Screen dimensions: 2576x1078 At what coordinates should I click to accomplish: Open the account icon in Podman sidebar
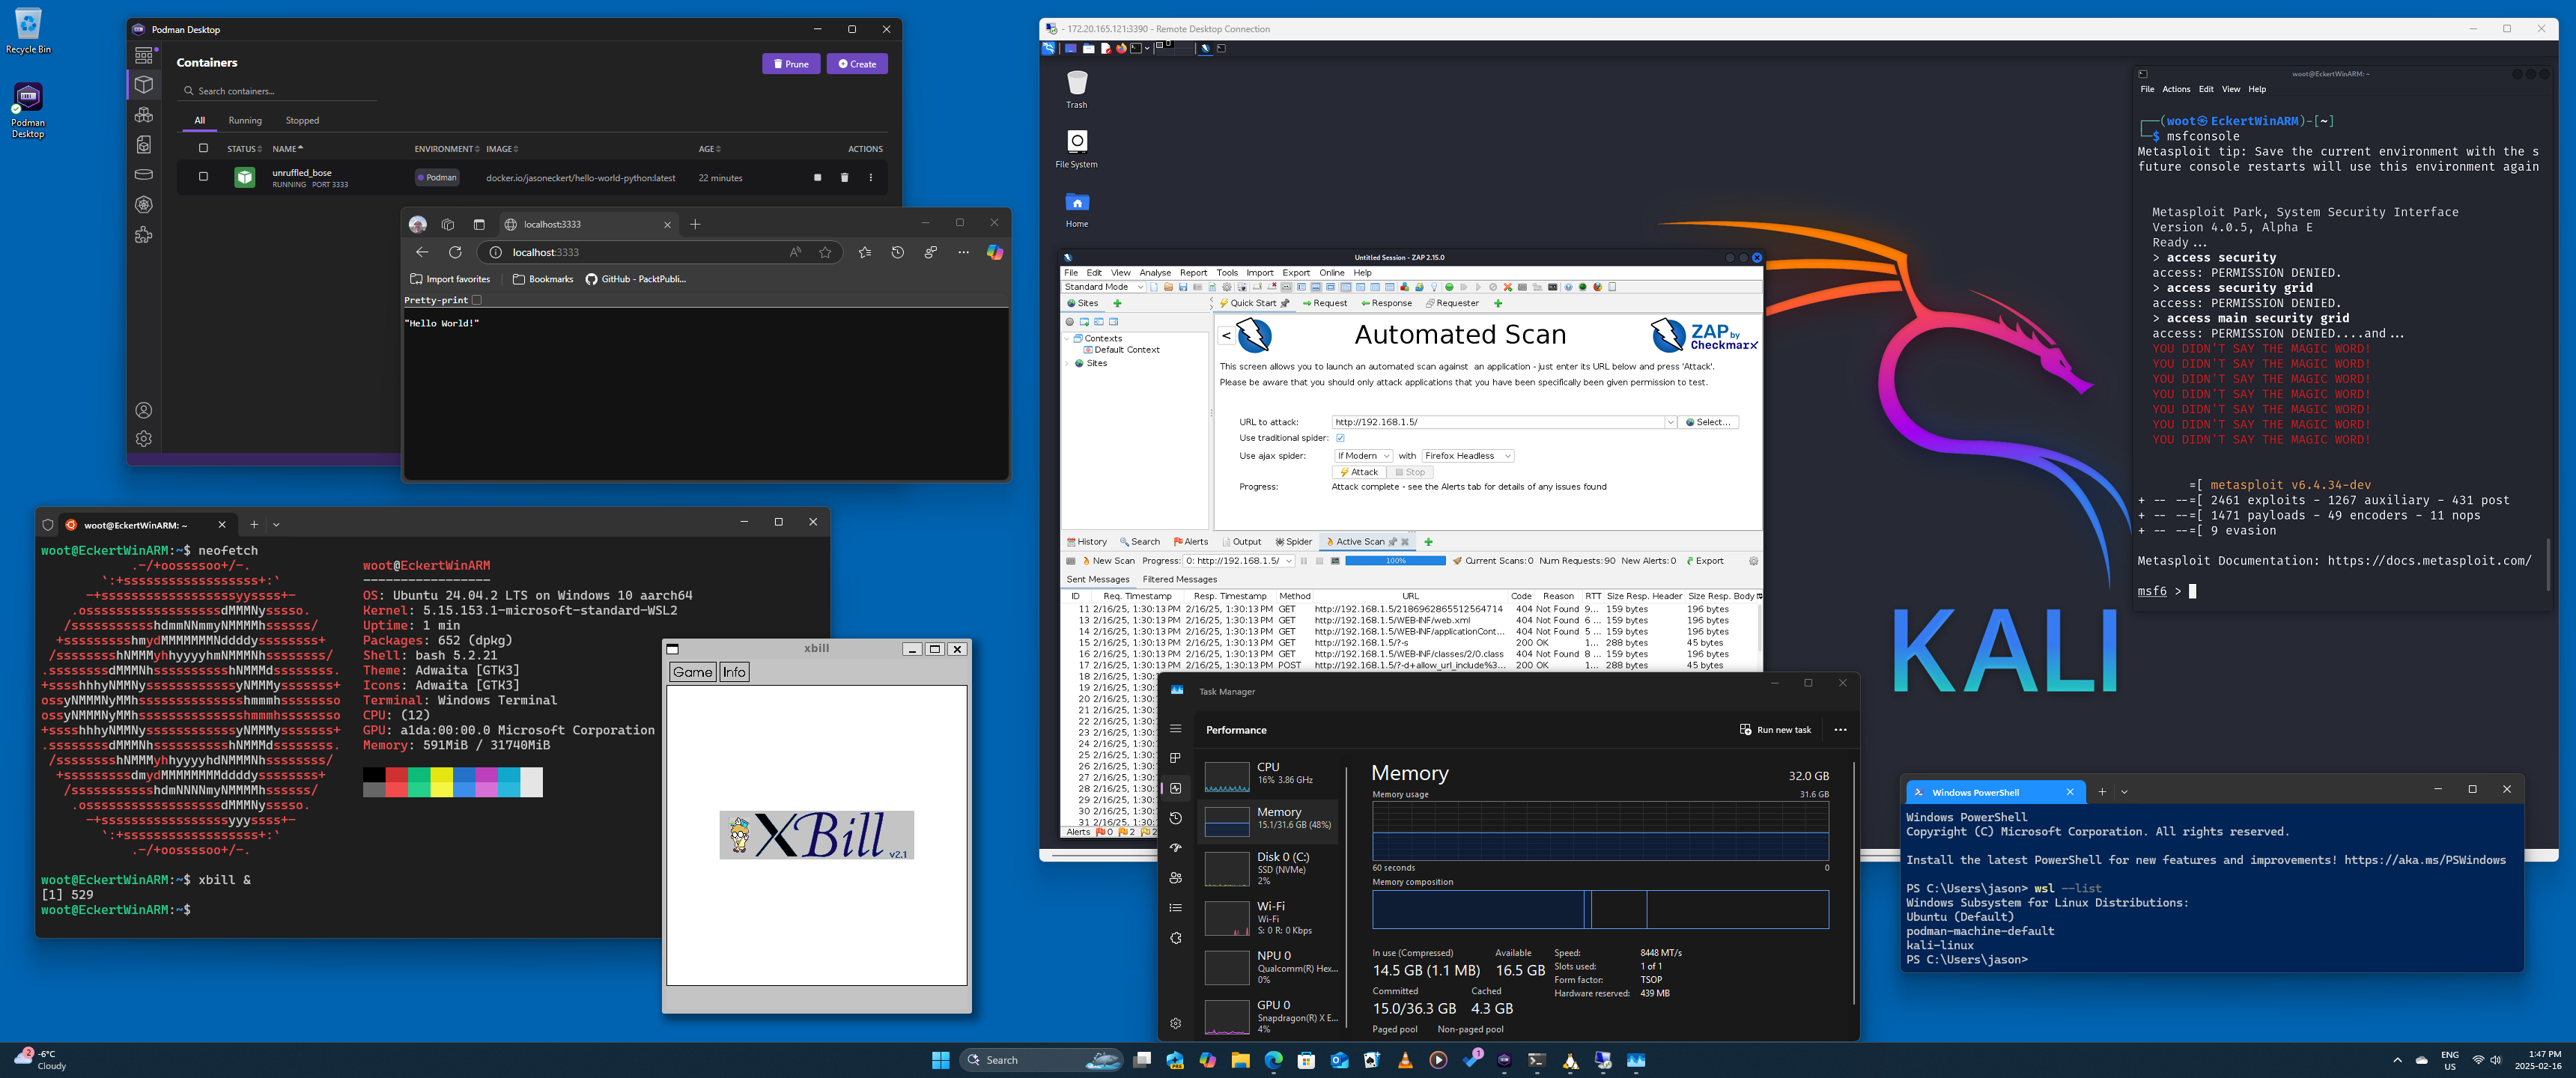pos(144,410)
